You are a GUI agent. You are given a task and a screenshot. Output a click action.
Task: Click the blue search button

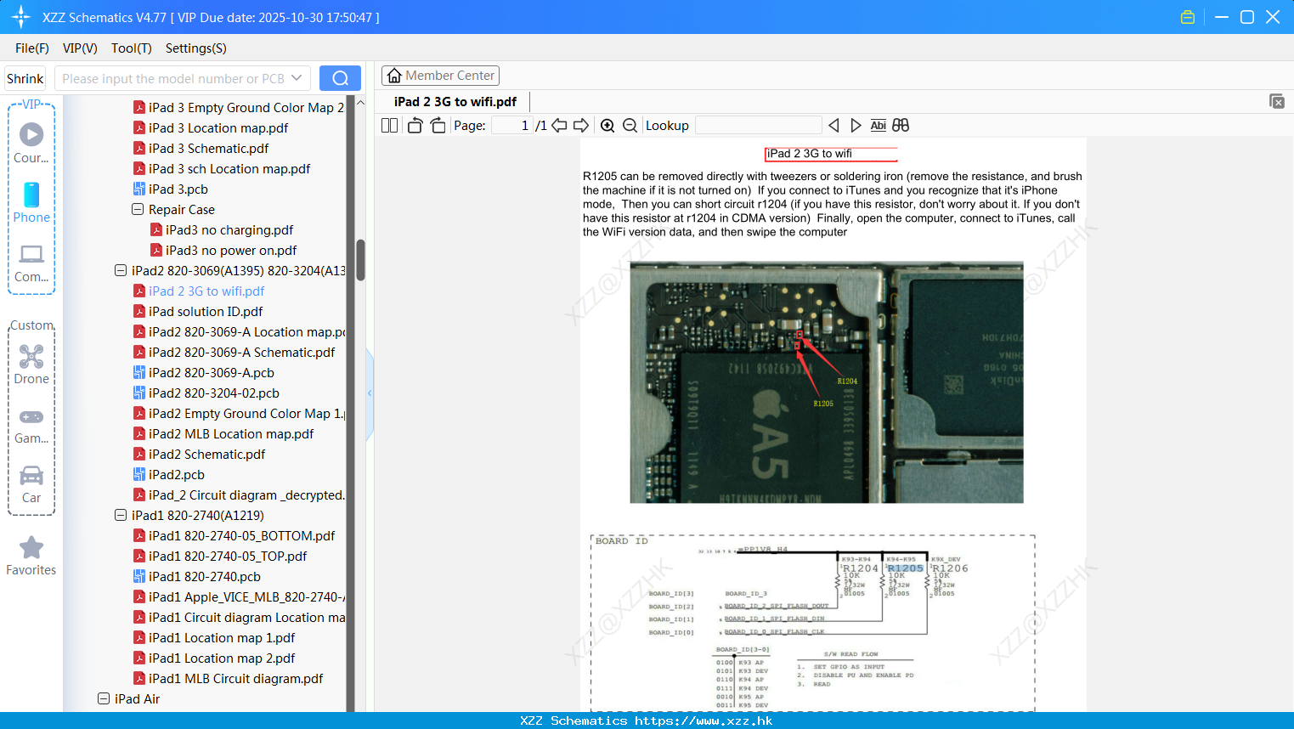tap(340, 78)
